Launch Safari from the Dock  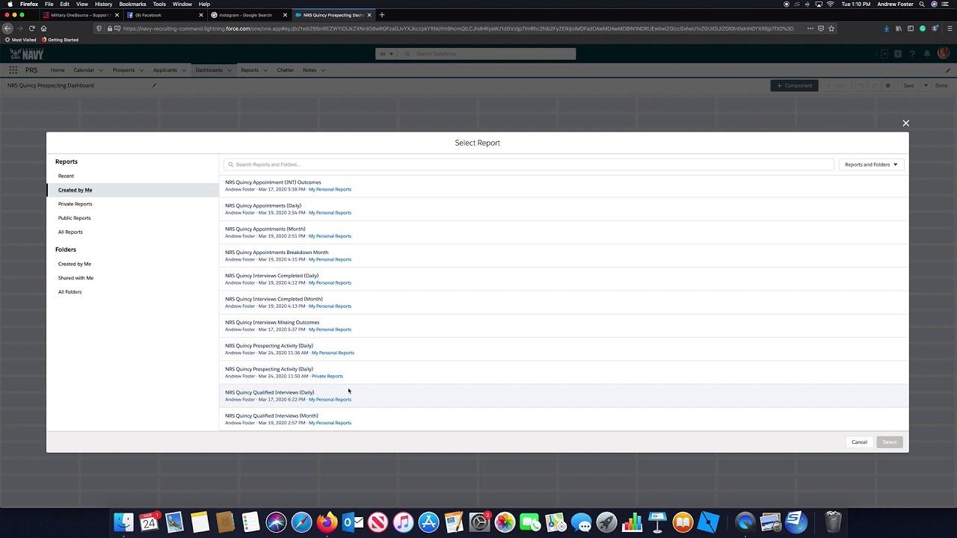tap(301, 522)
